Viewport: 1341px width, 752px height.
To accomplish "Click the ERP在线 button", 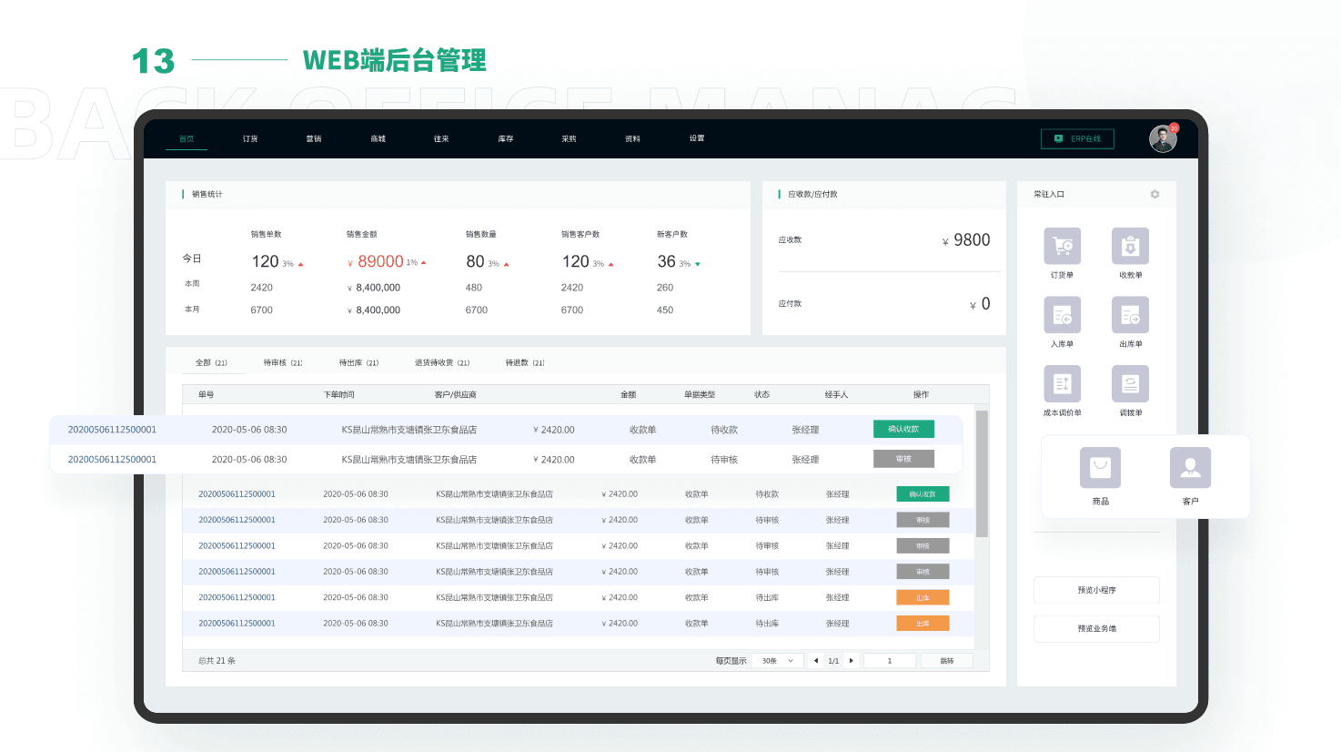I will pyautogui.click(x=1077, y=138).
